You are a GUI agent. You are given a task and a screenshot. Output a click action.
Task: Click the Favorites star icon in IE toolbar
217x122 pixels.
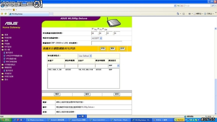point(2,14)
